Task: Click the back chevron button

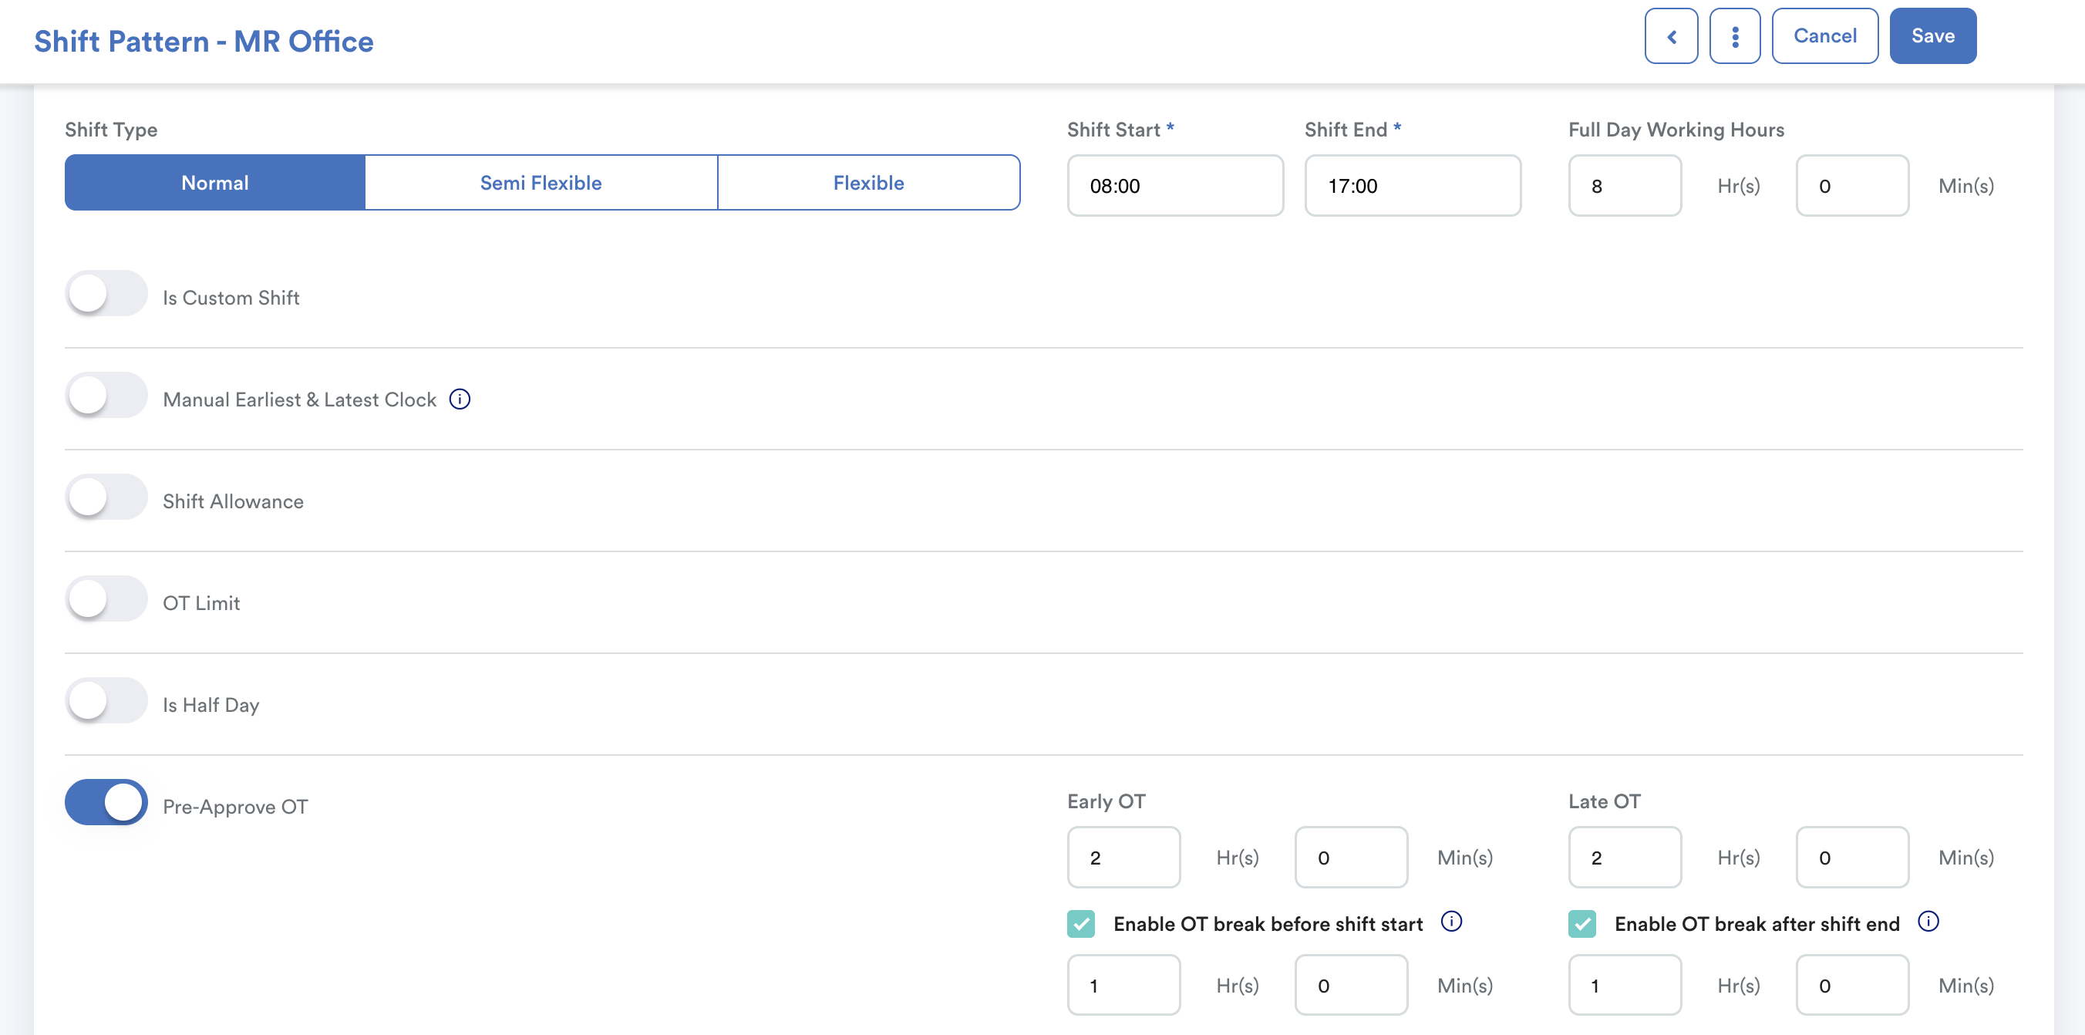Action: [x=1671, y=36]
